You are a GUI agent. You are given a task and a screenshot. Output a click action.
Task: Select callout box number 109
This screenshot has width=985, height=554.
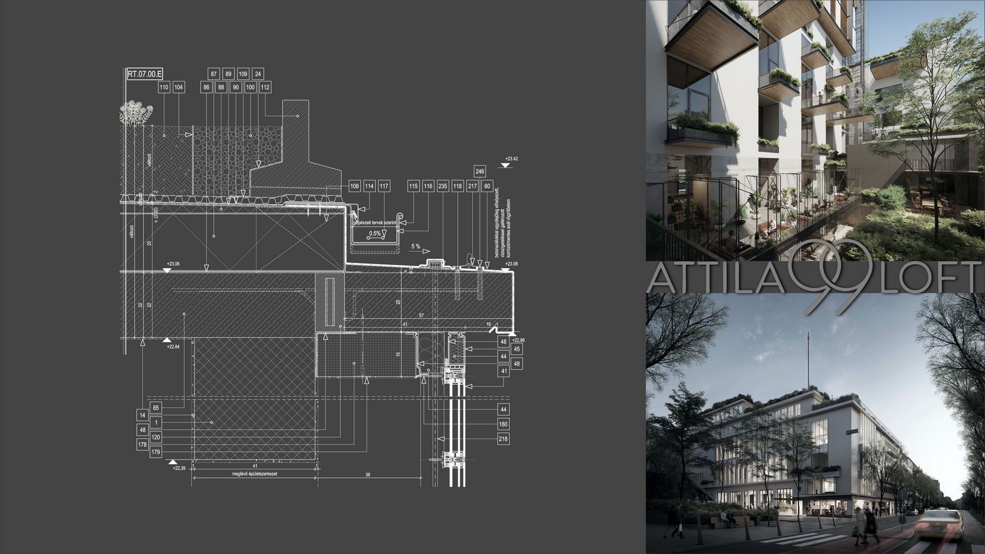(x=243, y=74)
